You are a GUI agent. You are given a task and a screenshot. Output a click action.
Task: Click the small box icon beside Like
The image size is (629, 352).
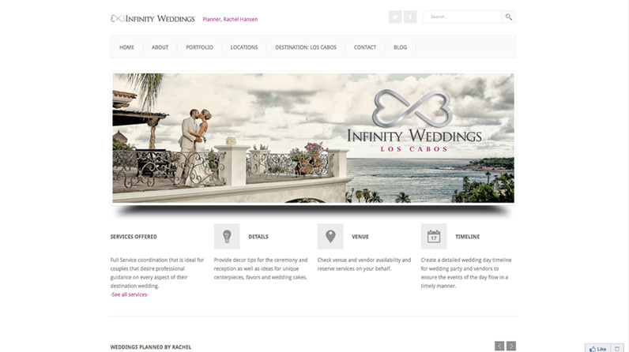click(617, 348)
